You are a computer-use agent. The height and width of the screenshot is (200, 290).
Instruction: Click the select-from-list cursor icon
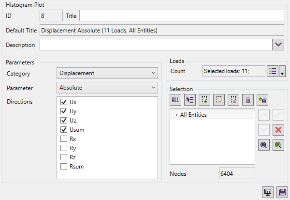click(190, 100)
